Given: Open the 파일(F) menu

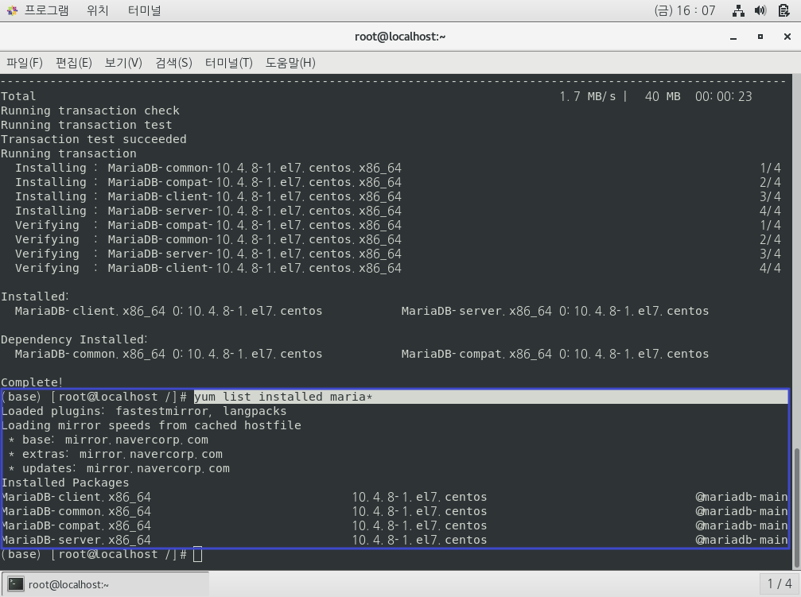Looking at the screenshot, I should click(x=24, y=63).
